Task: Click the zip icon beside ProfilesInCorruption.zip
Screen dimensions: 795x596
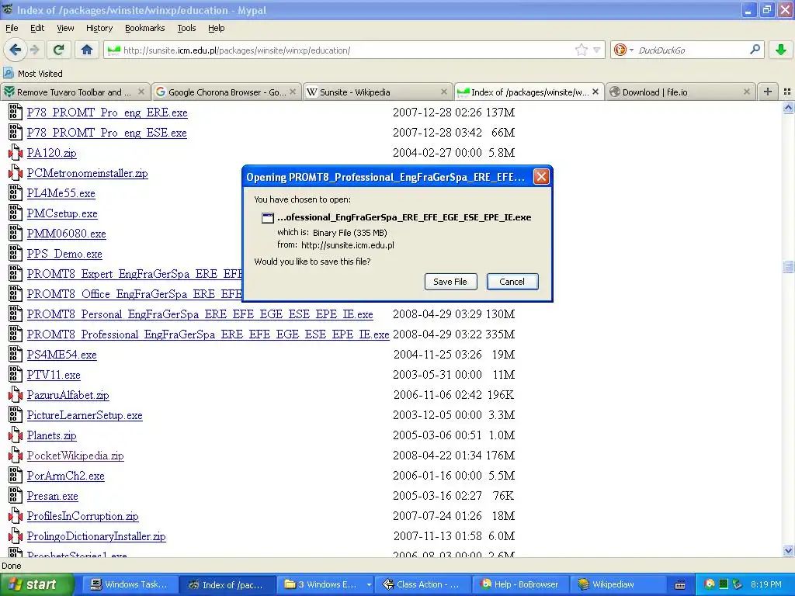Action: pos(16,516)
